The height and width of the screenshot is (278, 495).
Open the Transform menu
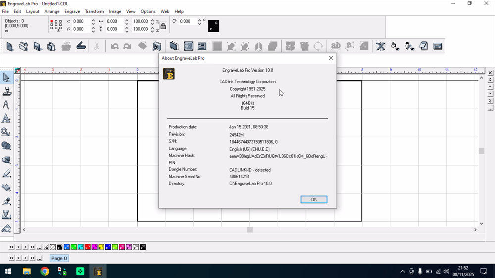coord(95,11)
